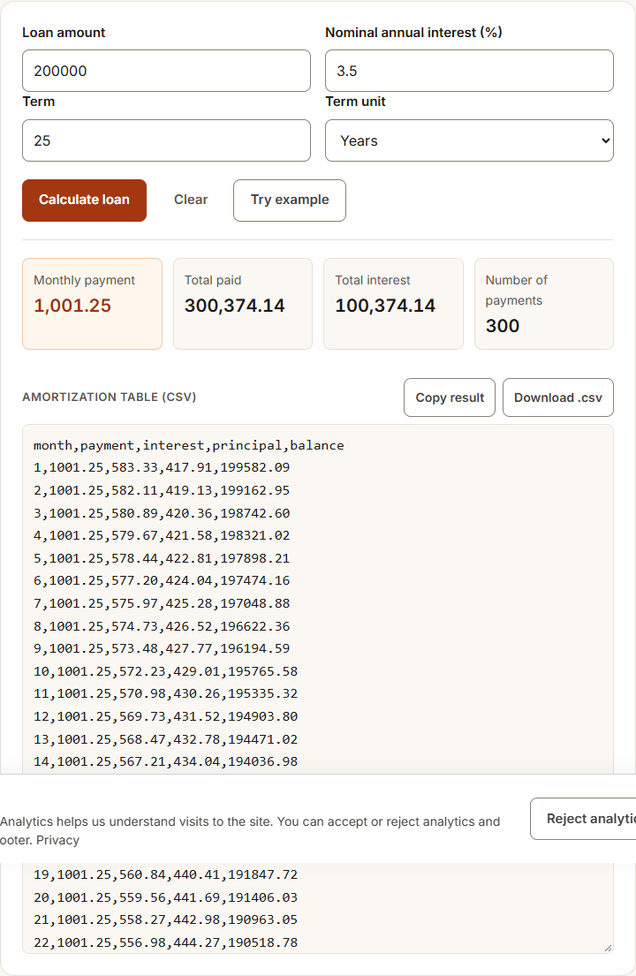Click CSV row ending in 194471.02
636x976 pixels.
(165, 739)
